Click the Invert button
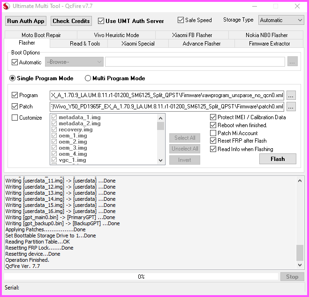This screenshot has height=297, width=309. (x=185, y=160)
